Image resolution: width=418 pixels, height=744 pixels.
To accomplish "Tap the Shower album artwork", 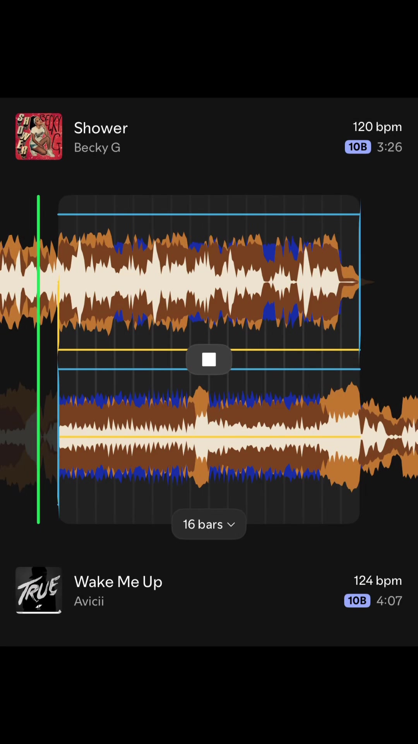I will [39, 136].
